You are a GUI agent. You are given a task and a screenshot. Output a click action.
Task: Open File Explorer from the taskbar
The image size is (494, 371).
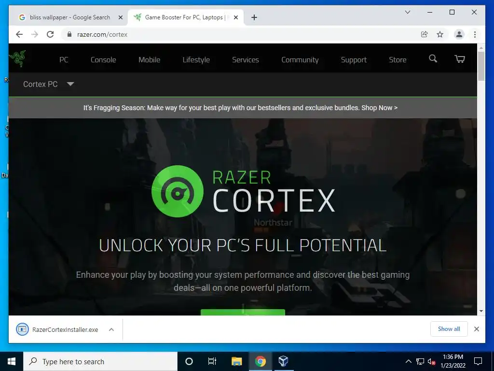[236, 361]
